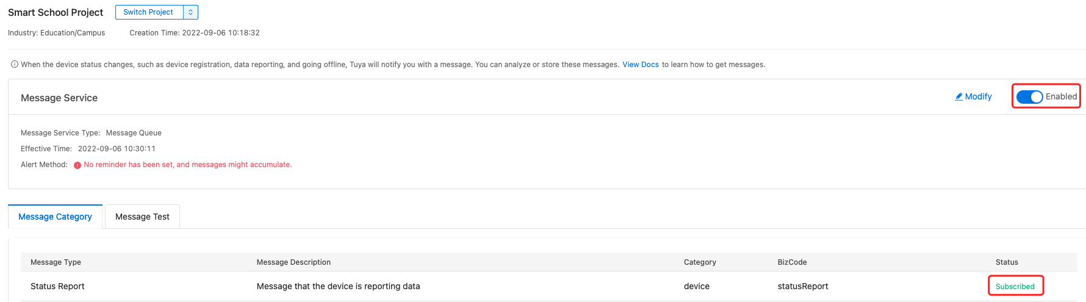1086x302 pixels.
Task: Click the red alert icon next to Alert Method
Action: 77,165
